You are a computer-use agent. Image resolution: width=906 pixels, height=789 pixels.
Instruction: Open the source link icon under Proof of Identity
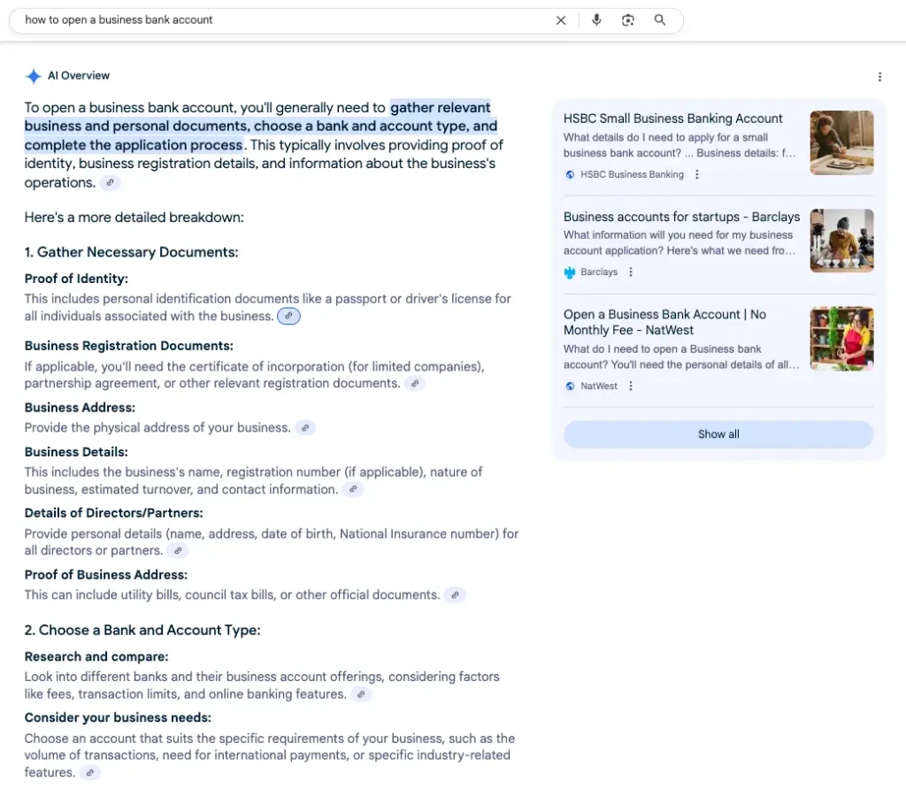[x=288, y=316]
